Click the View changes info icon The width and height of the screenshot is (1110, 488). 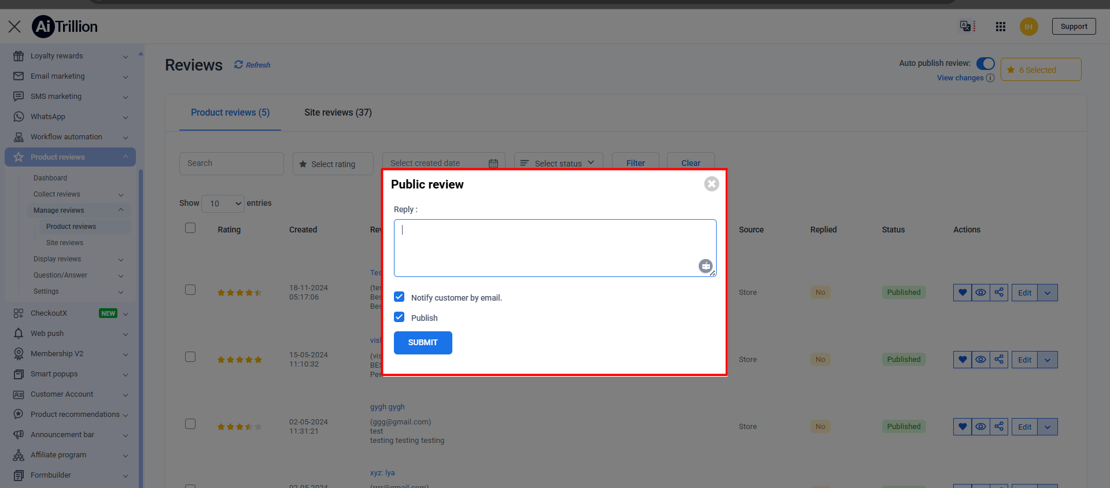(x=990, y=78)
